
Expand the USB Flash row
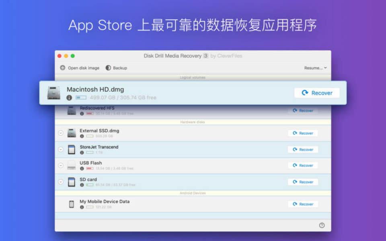click(x=61, y=165)
